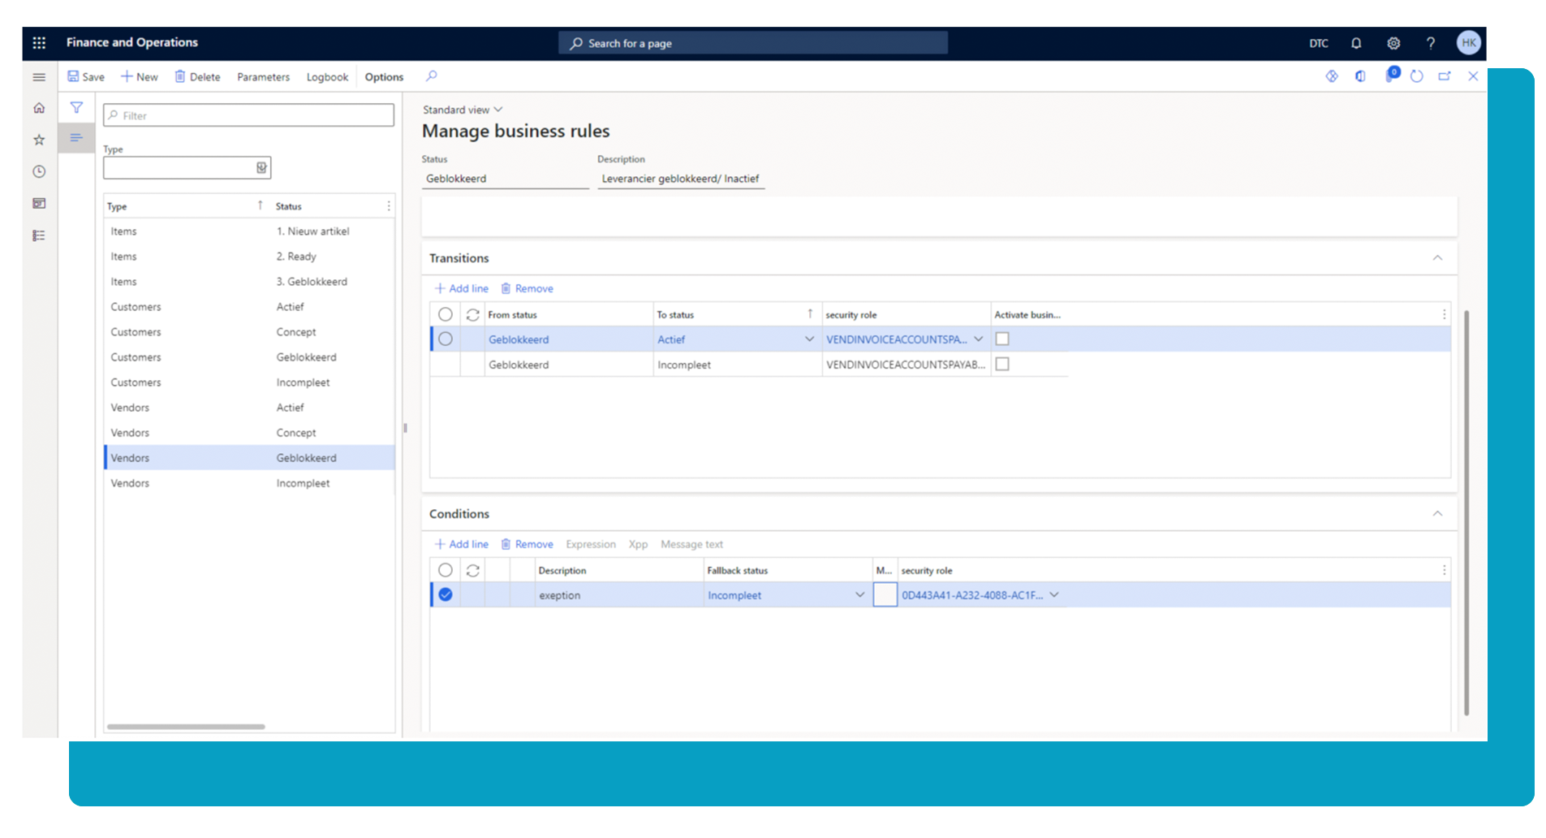This screenshot has width=1546, height=838.
Task: Click the filter funnel icon
Action: [76, 107]
